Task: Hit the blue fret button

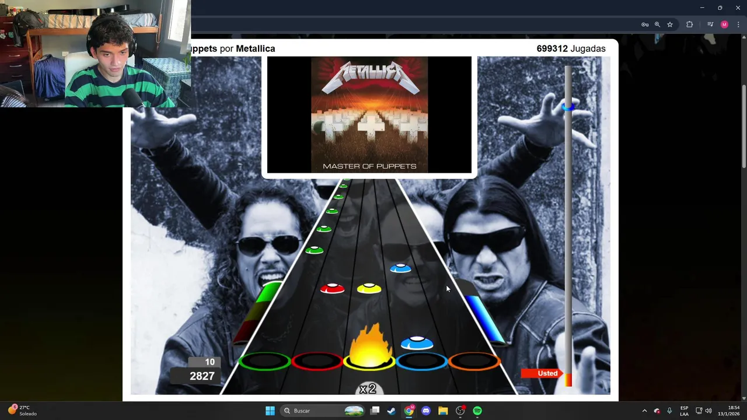Action: [422, 362]
